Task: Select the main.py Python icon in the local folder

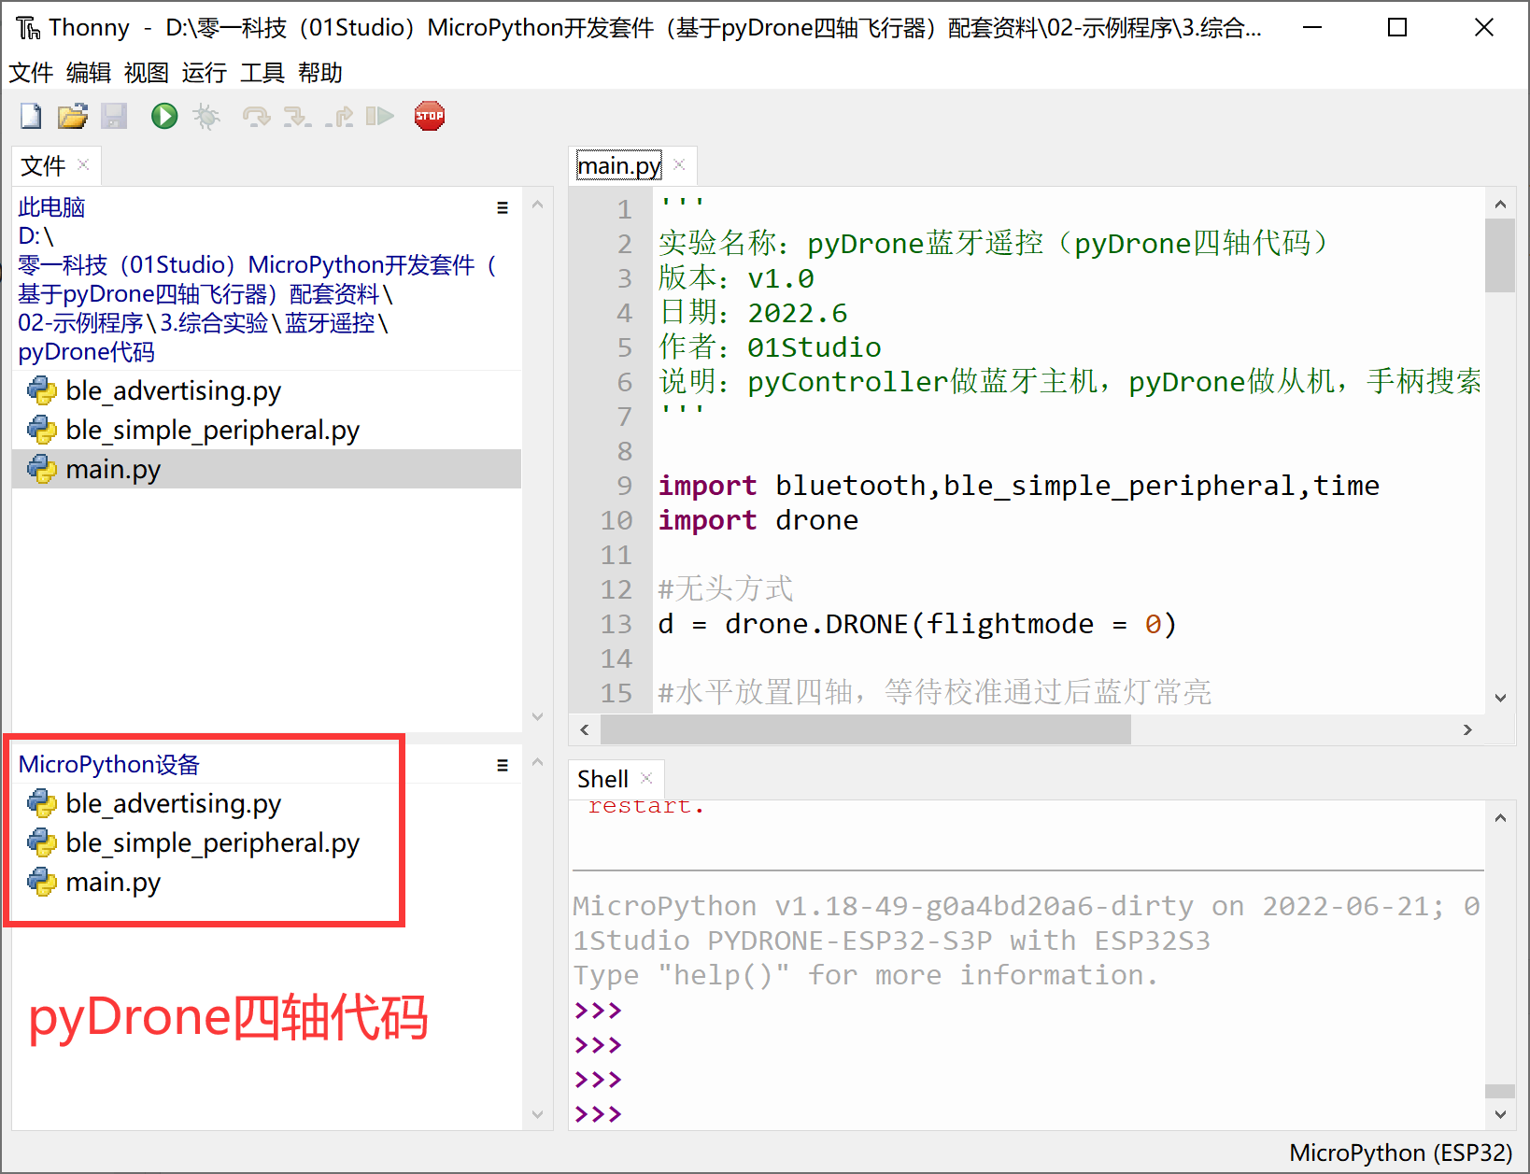Action: [42, 469]
